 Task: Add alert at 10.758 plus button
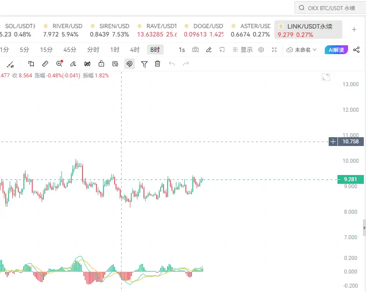point(333,142)
